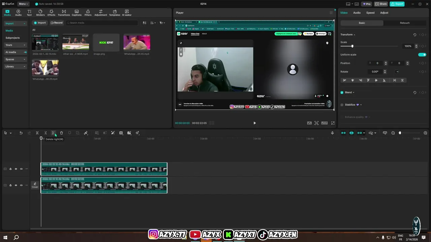The image size is (431, 242).
Task: Edit the track Cover button
Action: click(x=35, y=185)
